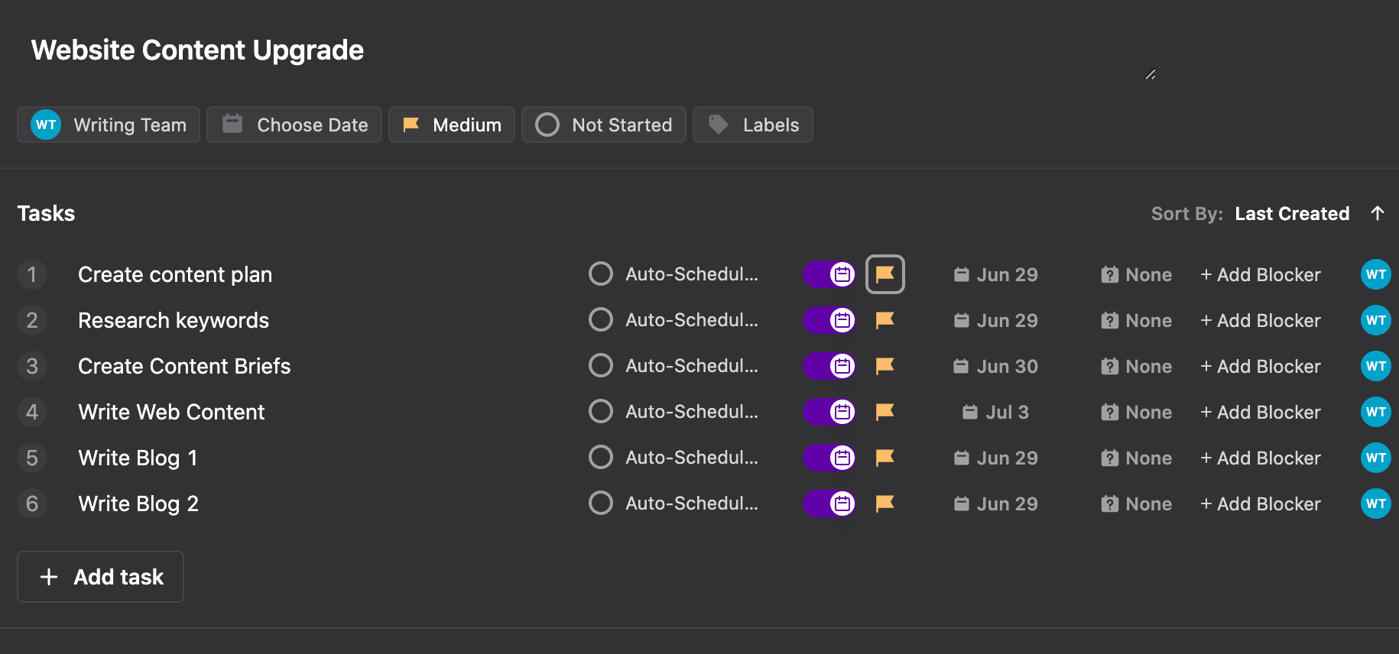Click the Jun 30 calendar date for Create Content Briefs
1399x654 pixels.
(995, 366)
